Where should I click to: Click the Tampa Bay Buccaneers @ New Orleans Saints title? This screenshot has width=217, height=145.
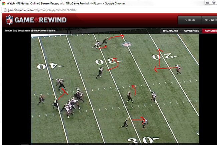pos(30,31)
